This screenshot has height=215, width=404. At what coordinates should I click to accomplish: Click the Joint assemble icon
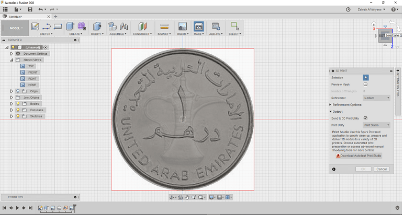tap(124, 26)
